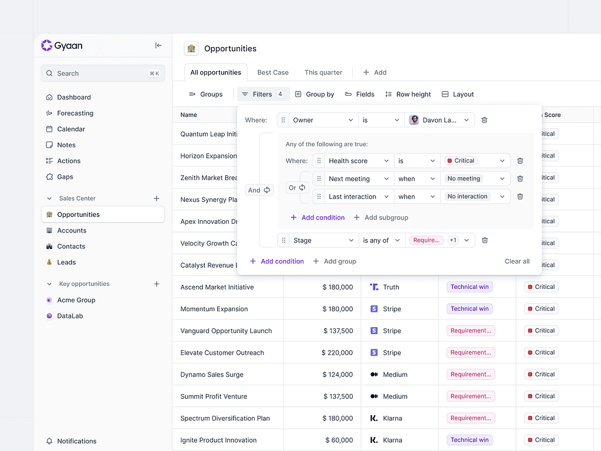Image resolution: width=601 pixels, height=451 pixels.
Task: Toggle the Filters panel button
Action: [x=263, y=94]
